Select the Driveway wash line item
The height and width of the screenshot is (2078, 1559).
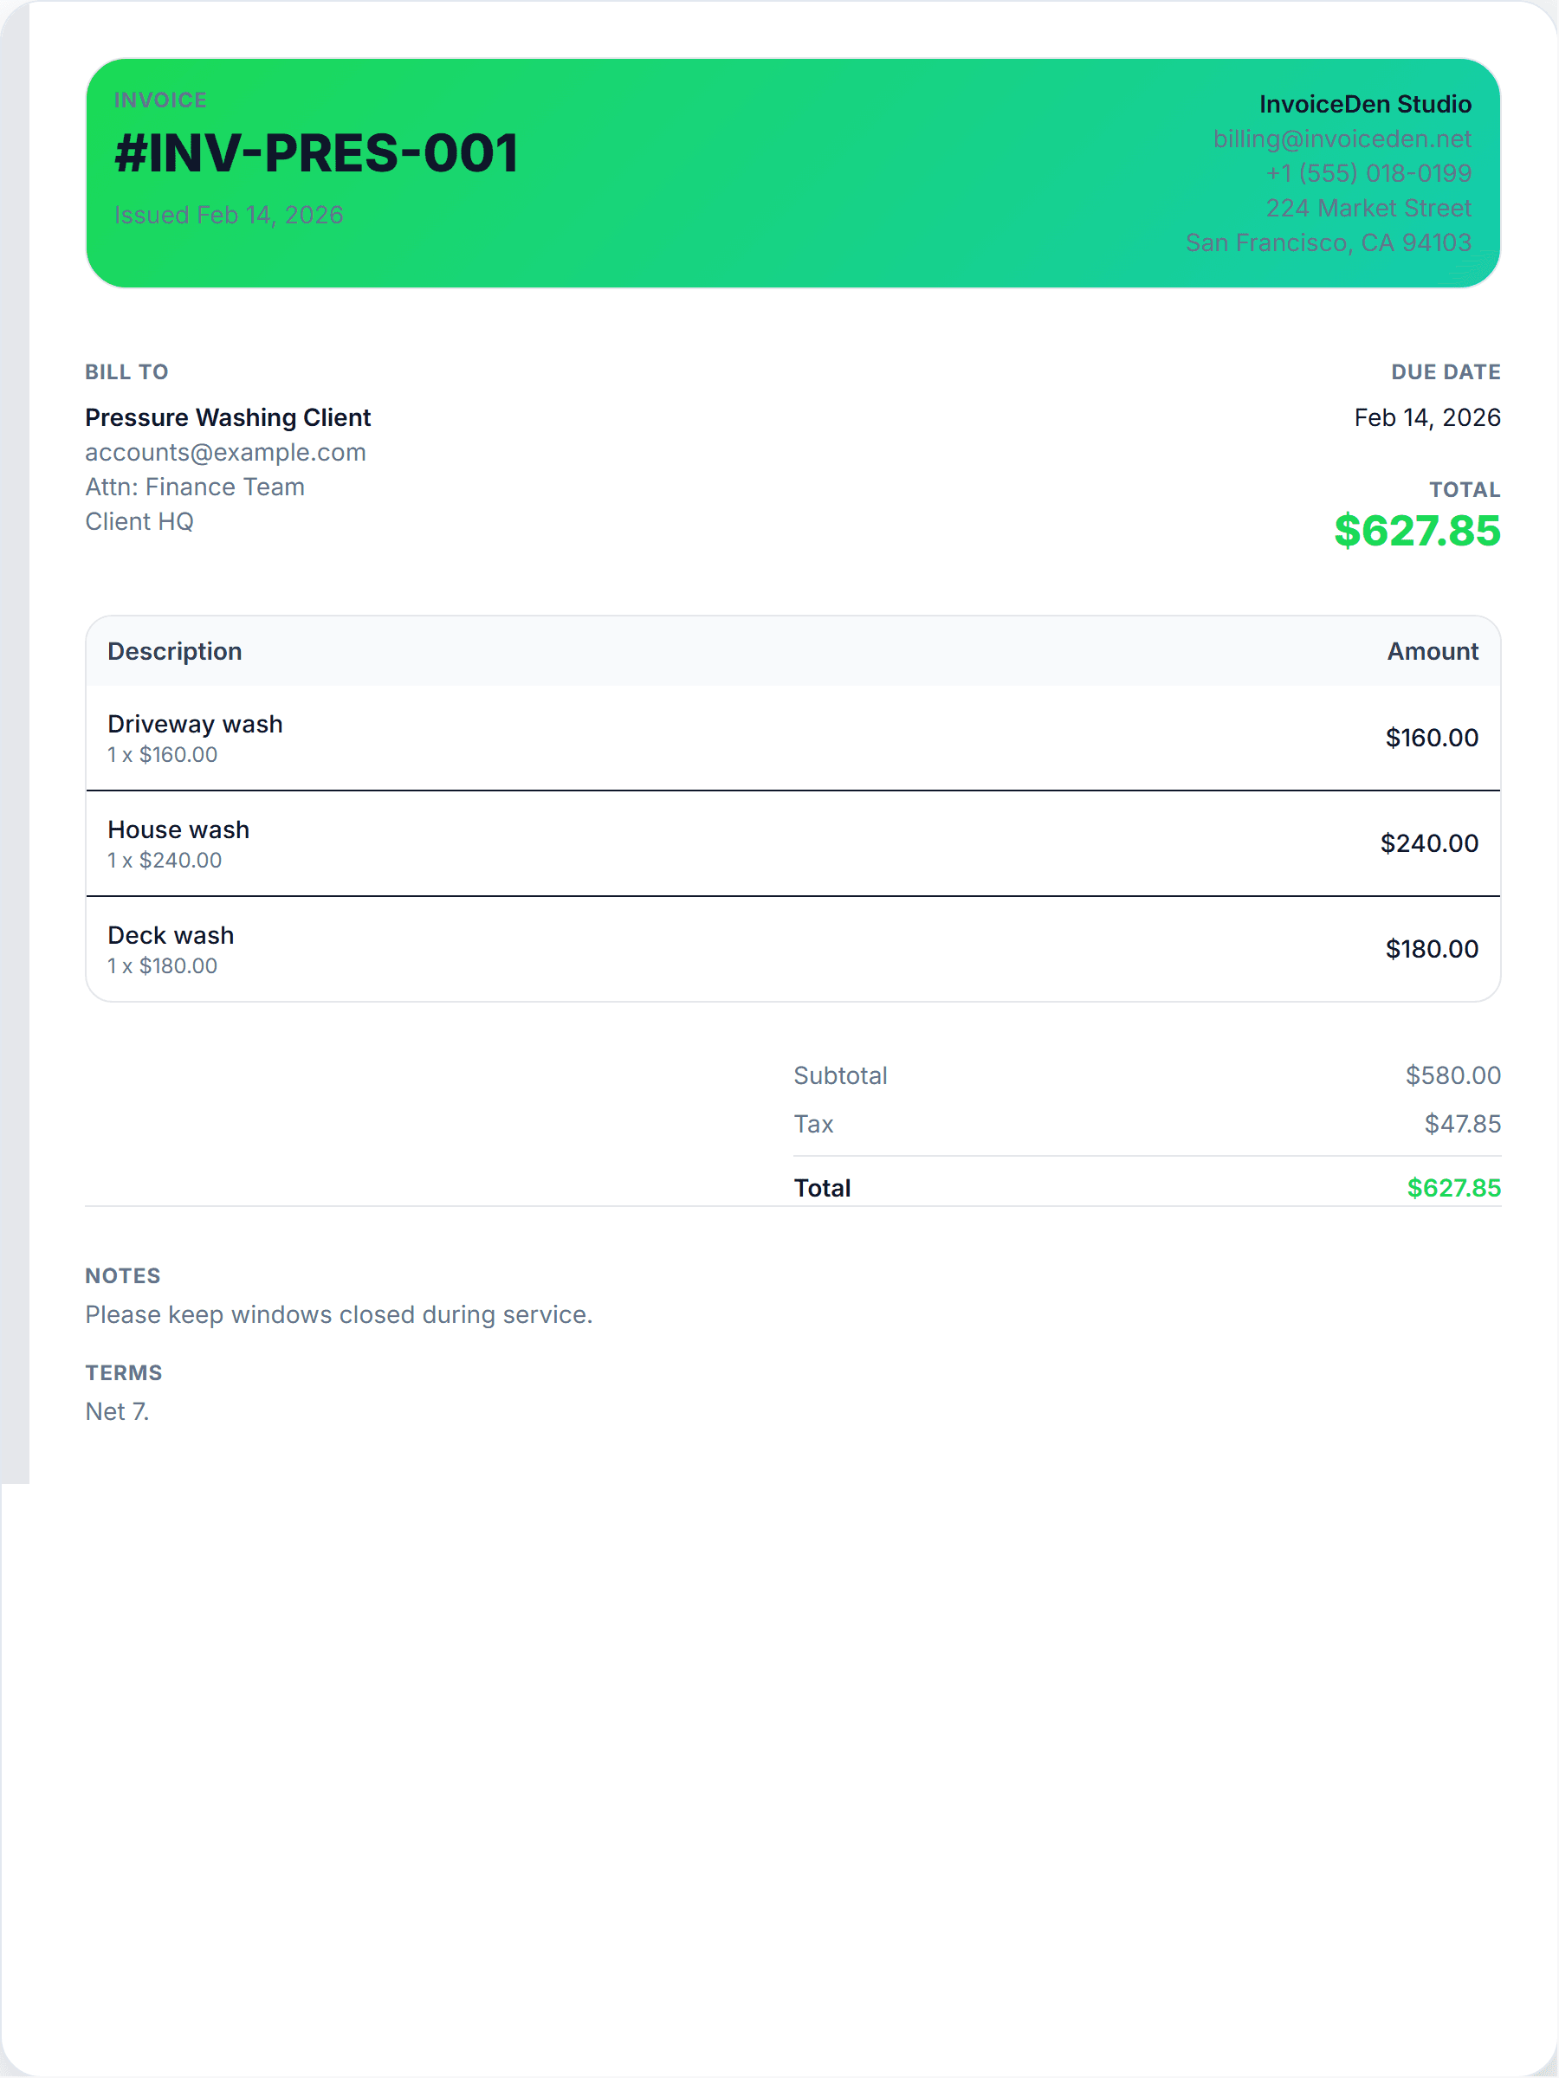pyautogui.click(x=195, y=725)
